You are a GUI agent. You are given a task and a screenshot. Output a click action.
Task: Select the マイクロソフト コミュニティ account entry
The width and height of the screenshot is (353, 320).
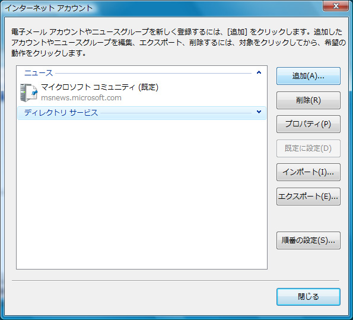point(142,93)
